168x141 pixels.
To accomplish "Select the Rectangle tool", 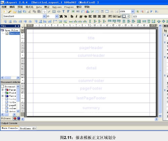I will [54, 11].
